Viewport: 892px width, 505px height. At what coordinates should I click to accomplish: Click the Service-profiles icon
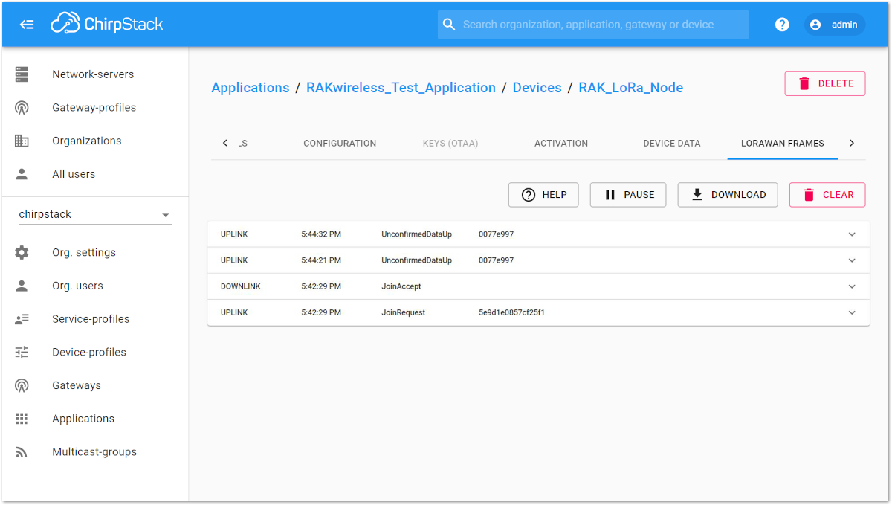22,319
